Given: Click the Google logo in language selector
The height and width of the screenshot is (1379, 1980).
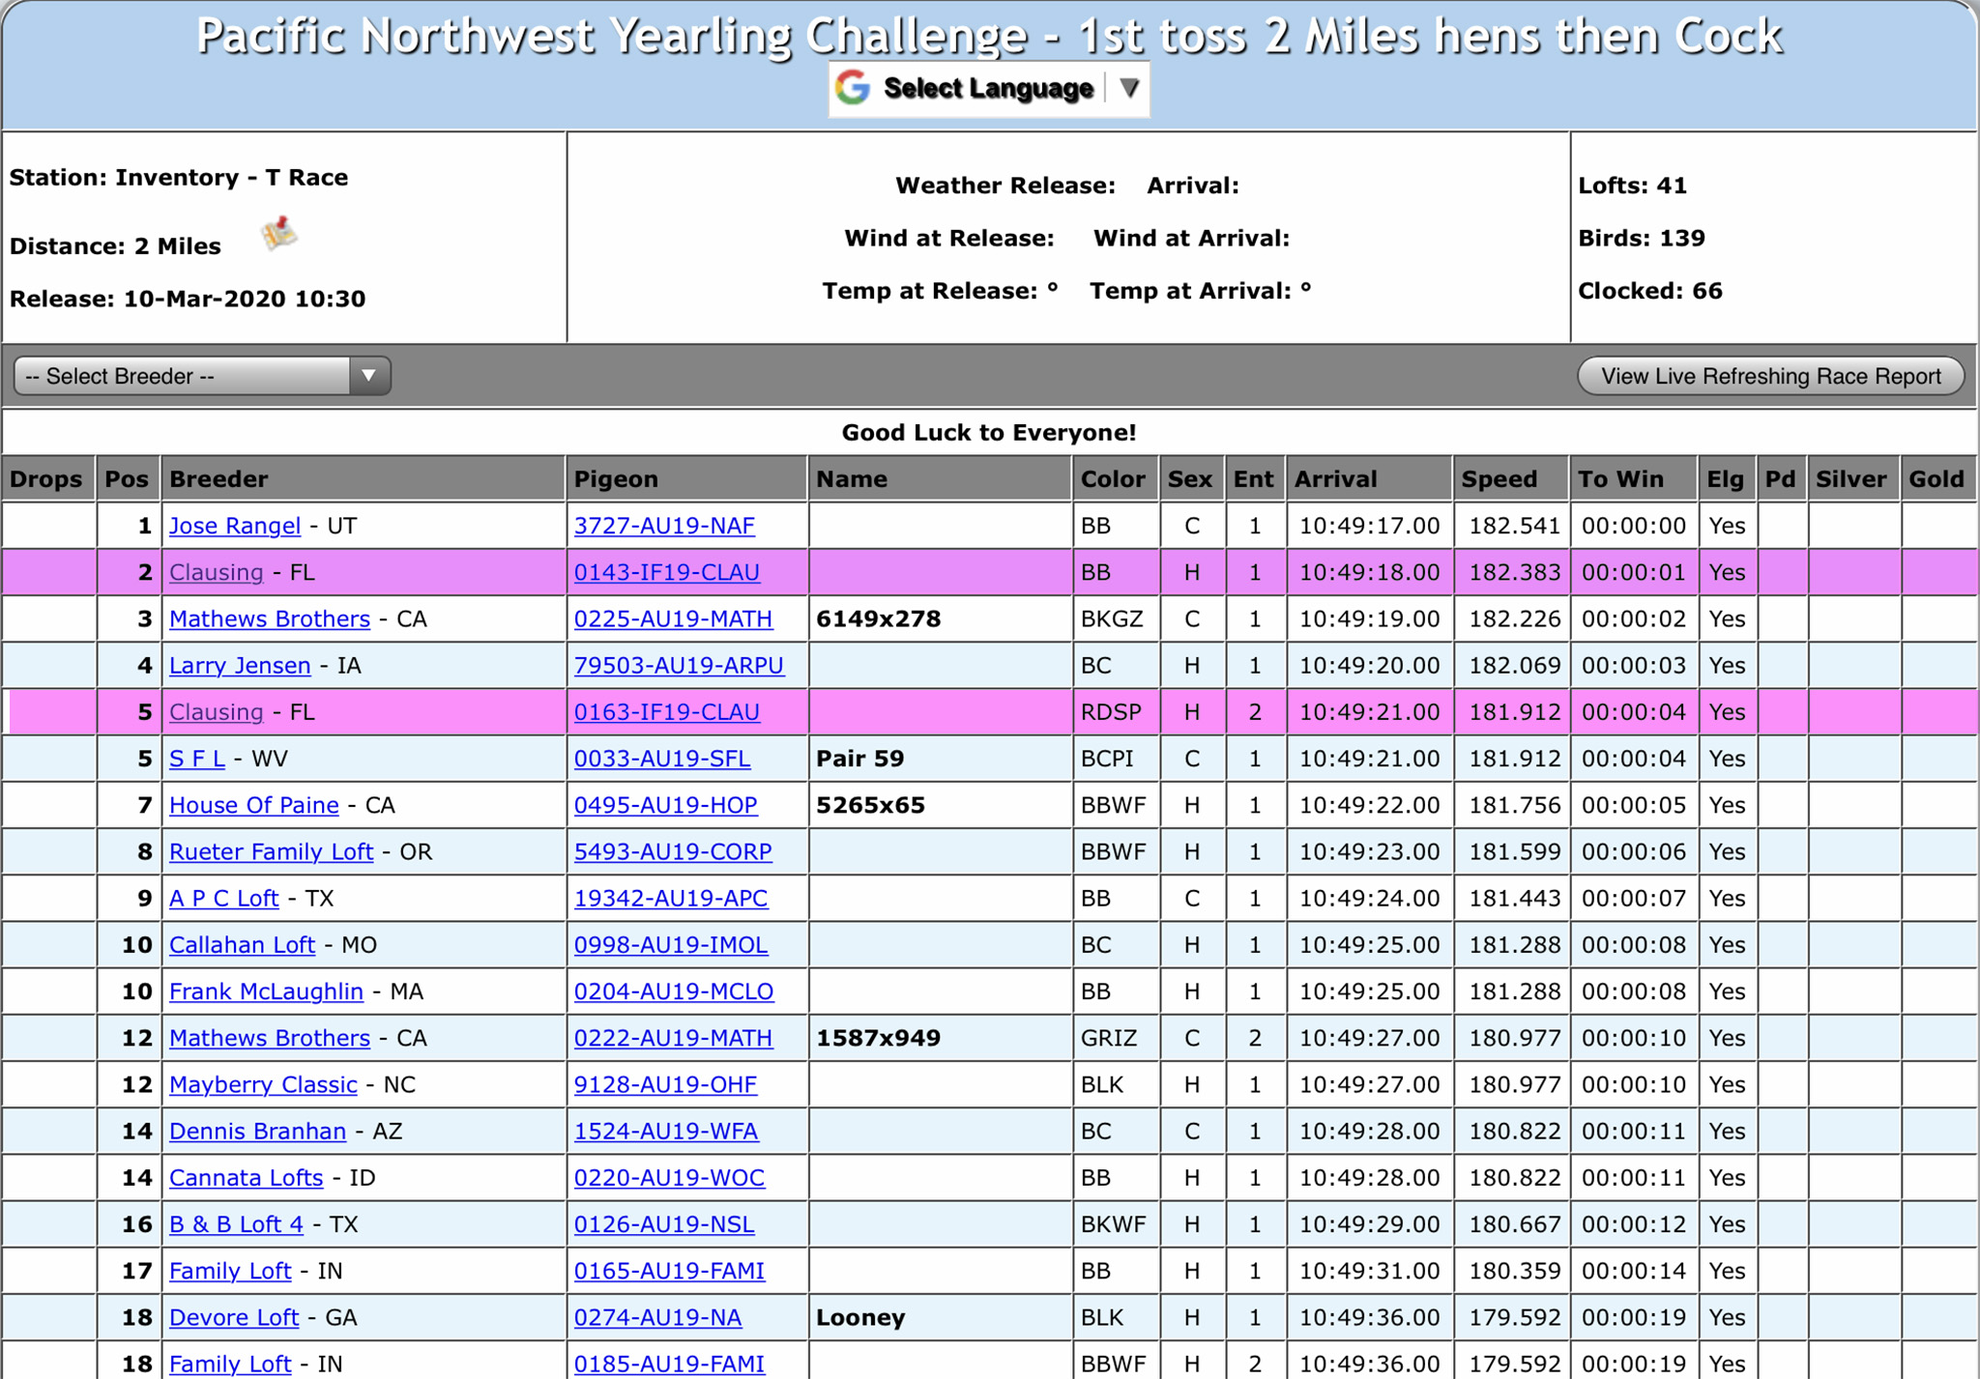Looking at the screenshot, I should [853, 88].
